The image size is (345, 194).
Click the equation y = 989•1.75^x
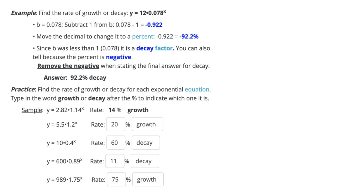(x=65, y=180)
